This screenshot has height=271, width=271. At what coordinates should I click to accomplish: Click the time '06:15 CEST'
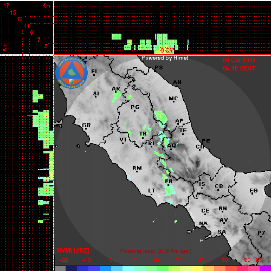tap(239, 68)
